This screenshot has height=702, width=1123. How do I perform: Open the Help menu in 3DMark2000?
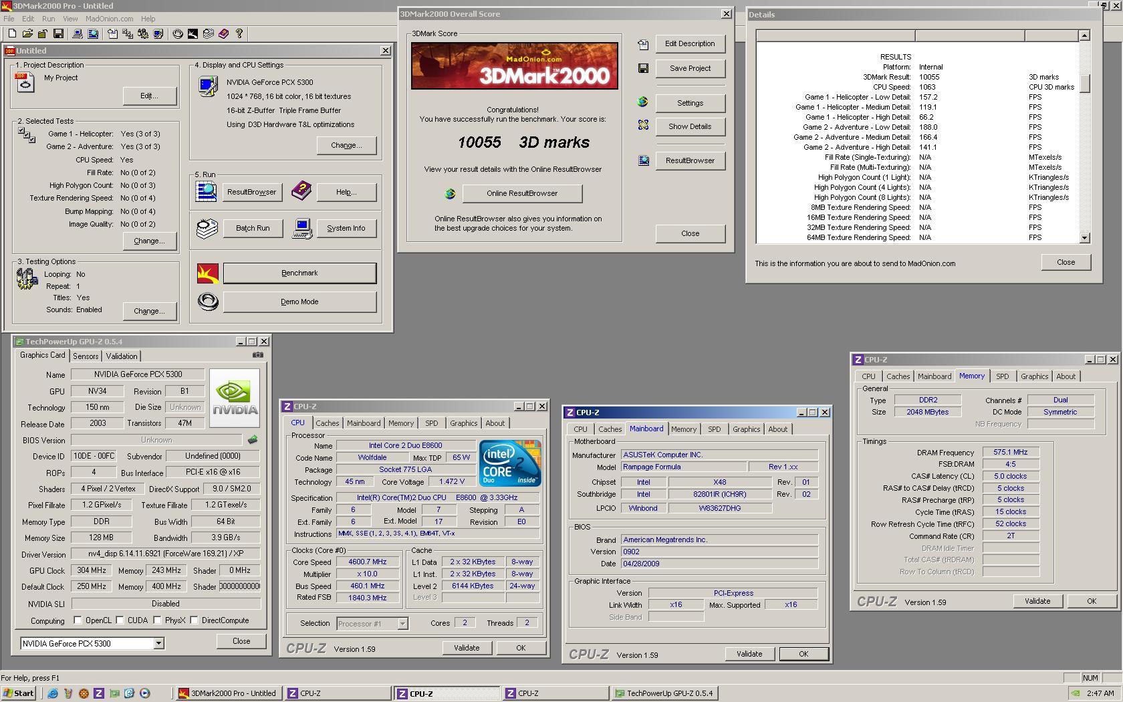pos(148,19)
